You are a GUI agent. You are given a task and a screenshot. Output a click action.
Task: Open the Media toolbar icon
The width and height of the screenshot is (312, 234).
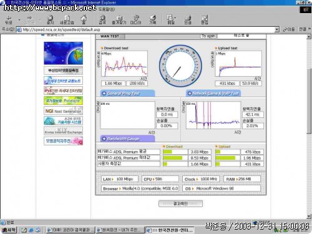click(x=136, y=20)
